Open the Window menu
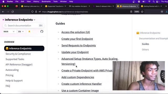 tap(63, 2)
